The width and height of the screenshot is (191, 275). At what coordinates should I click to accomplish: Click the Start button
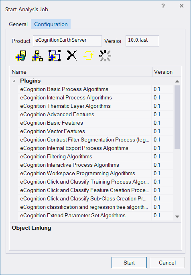[x=129, y=263]
